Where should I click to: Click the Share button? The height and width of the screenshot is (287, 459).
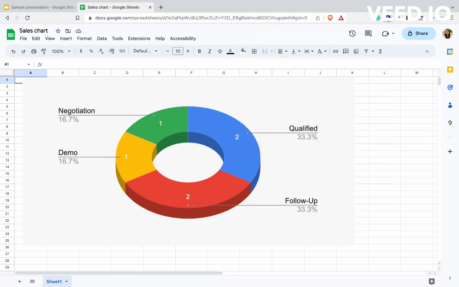point(419,33)
